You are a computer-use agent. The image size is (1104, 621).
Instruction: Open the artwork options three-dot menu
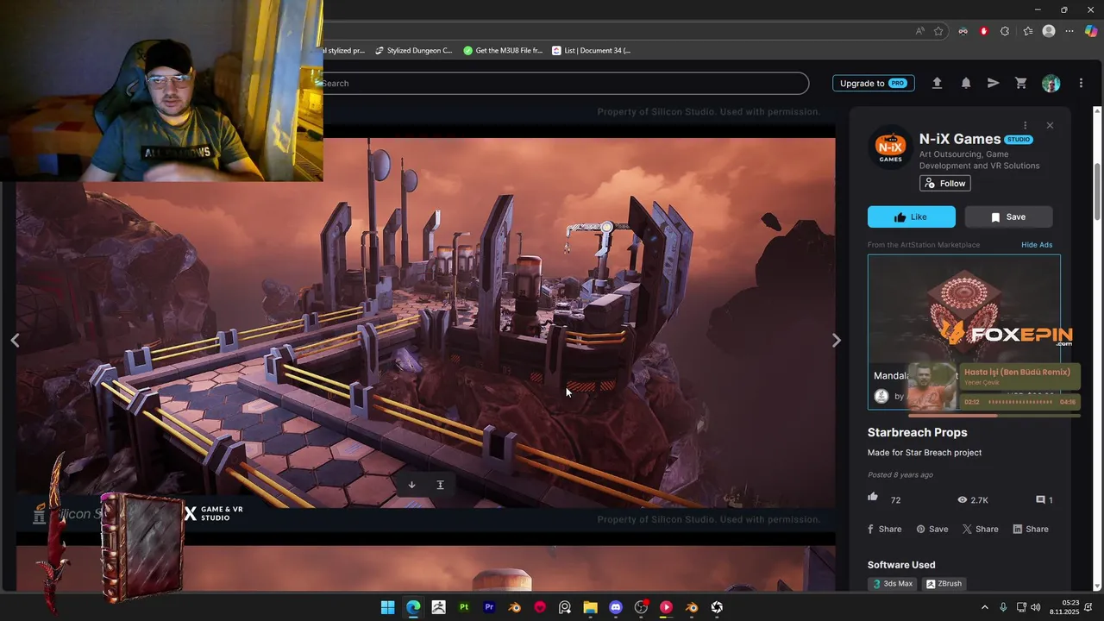1025,125
